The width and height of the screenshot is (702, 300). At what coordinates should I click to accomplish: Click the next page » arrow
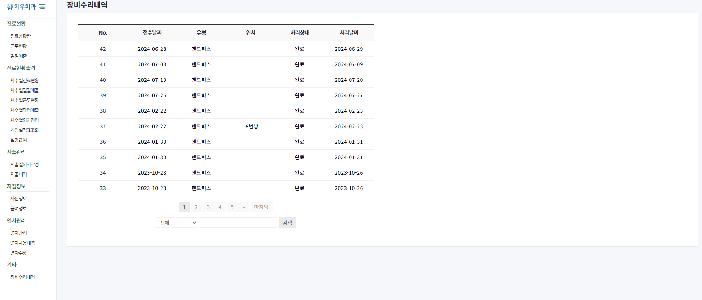[x=244, y=207]
